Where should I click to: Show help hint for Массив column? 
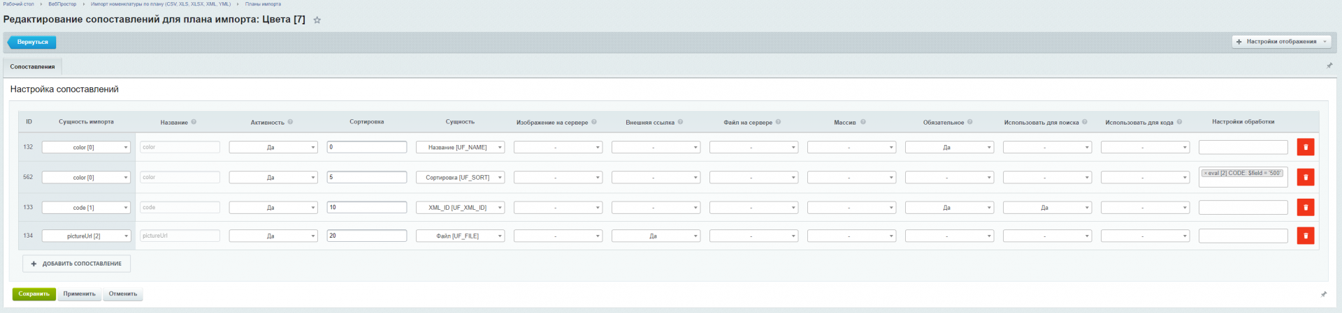pyautogui.click(x=863, y=122)
